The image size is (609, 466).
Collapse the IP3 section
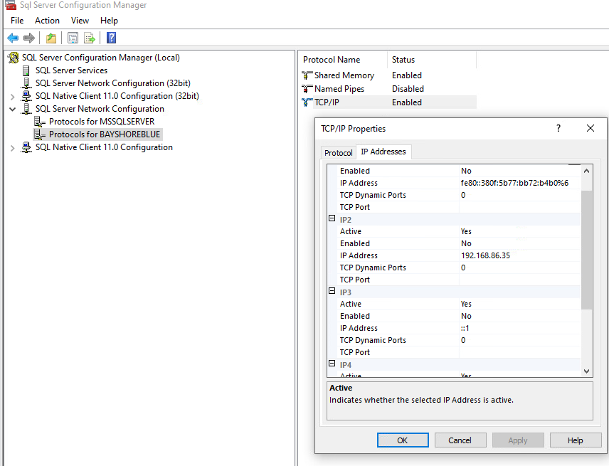coord(332,291)
